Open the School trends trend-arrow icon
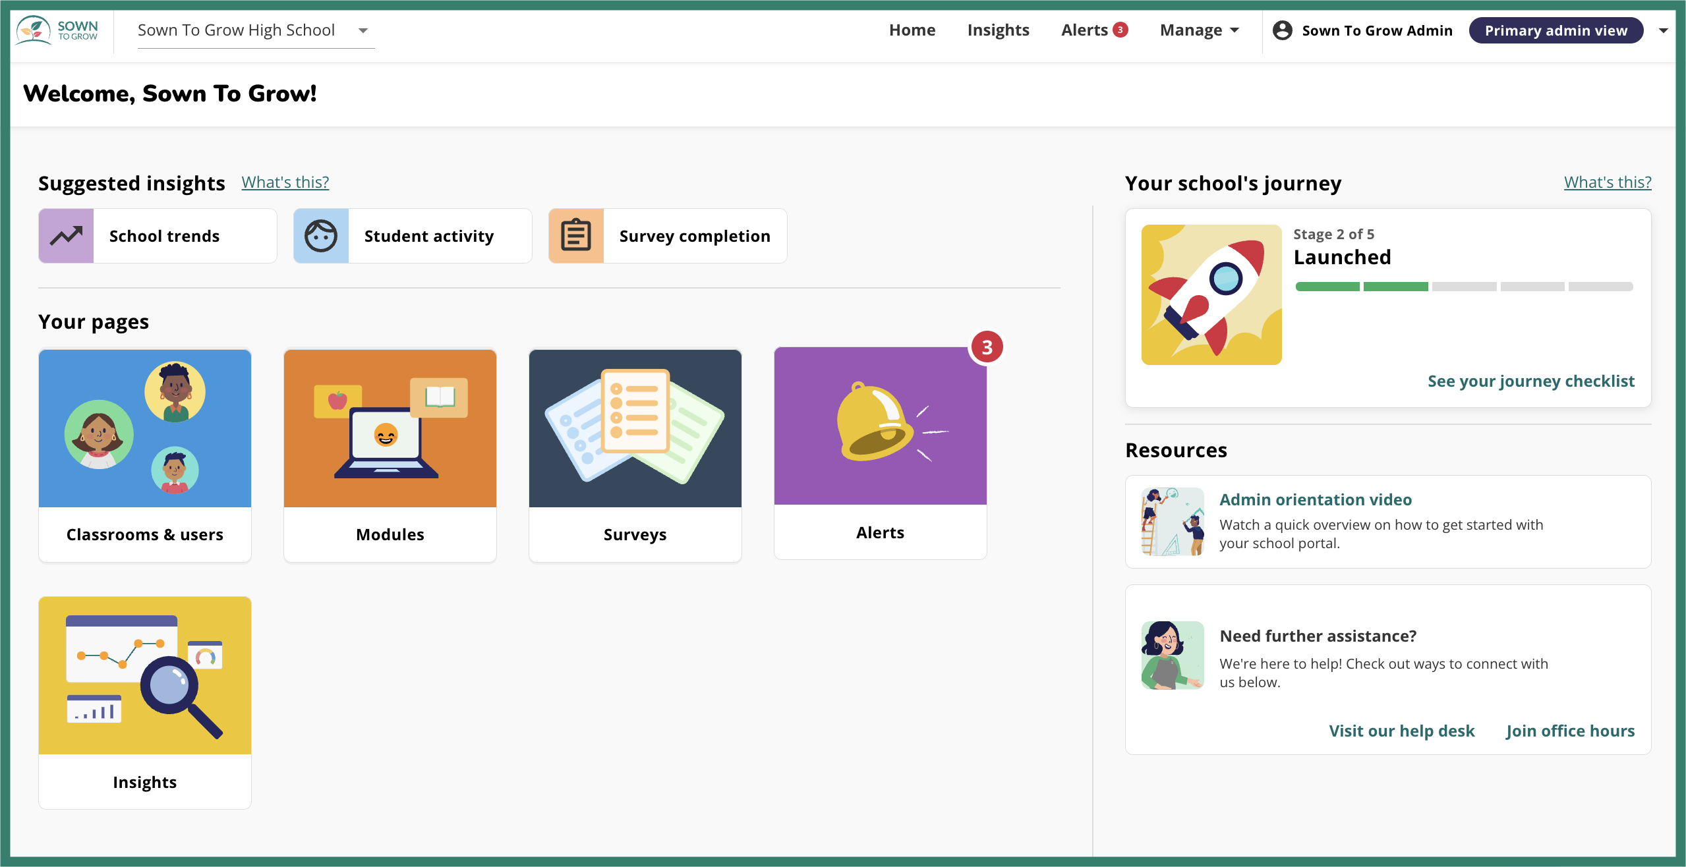 (x=67, y=236)
